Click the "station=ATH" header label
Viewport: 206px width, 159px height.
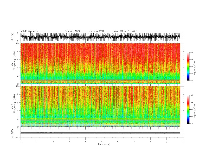[96, 31]
